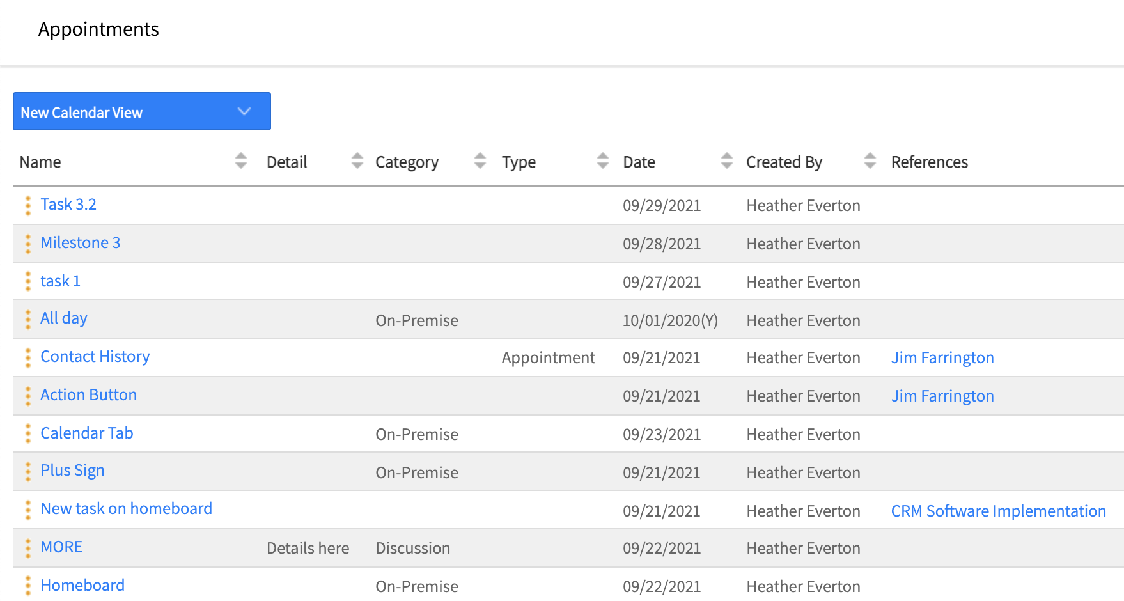1124x601 pixels.
Task: Open the row menu for Homeboard
Action: point(28,586)
